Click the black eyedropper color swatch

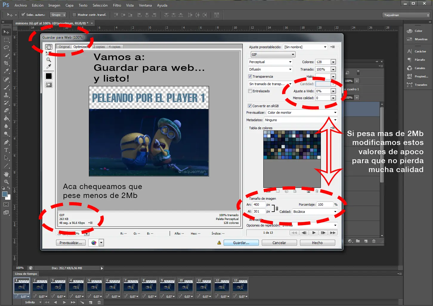[x=49, y=76]
